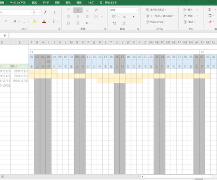Open the alignment (配置) dialog launcher
The image size is (217, 180).
click(105, 29)
